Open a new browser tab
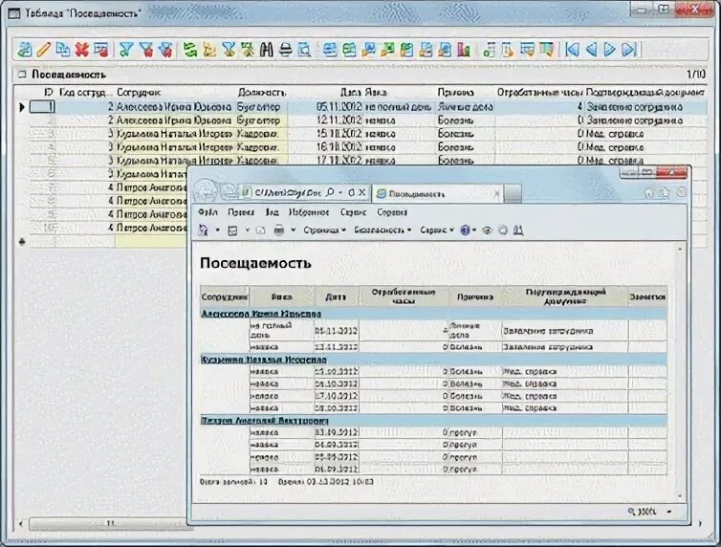 (x=513, y=194)
